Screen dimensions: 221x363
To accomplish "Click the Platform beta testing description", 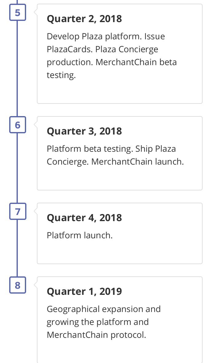I will pos(115,155).
